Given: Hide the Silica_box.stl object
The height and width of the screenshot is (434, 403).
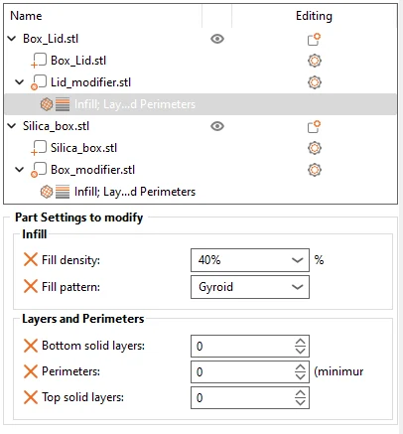Looking at the screenshot, I should [x=217, y=126].
